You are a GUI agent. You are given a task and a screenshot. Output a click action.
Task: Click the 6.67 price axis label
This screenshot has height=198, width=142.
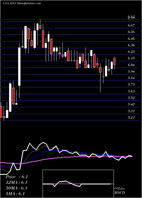click(x=131, y=25)
